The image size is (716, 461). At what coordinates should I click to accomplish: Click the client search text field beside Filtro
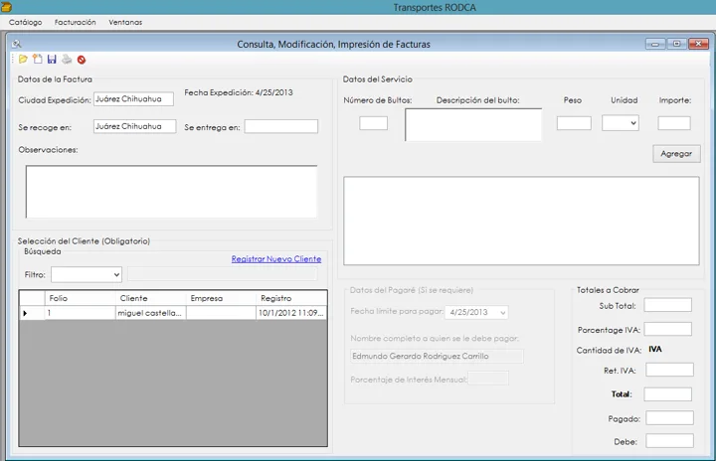coord(223,274)
